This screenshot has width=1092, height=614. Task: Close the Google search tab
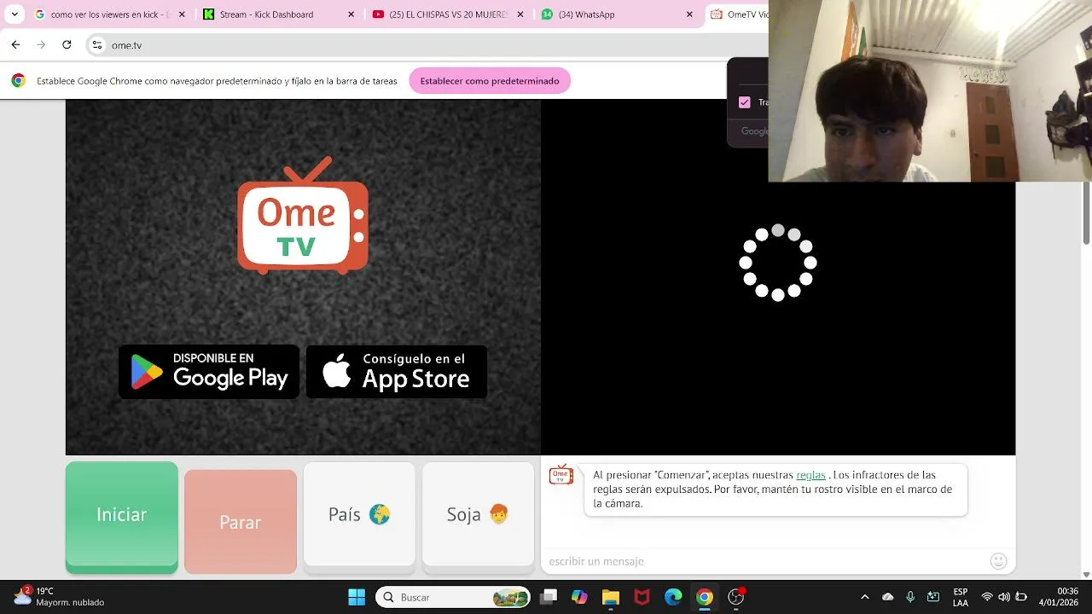click(x=182, y=14)
